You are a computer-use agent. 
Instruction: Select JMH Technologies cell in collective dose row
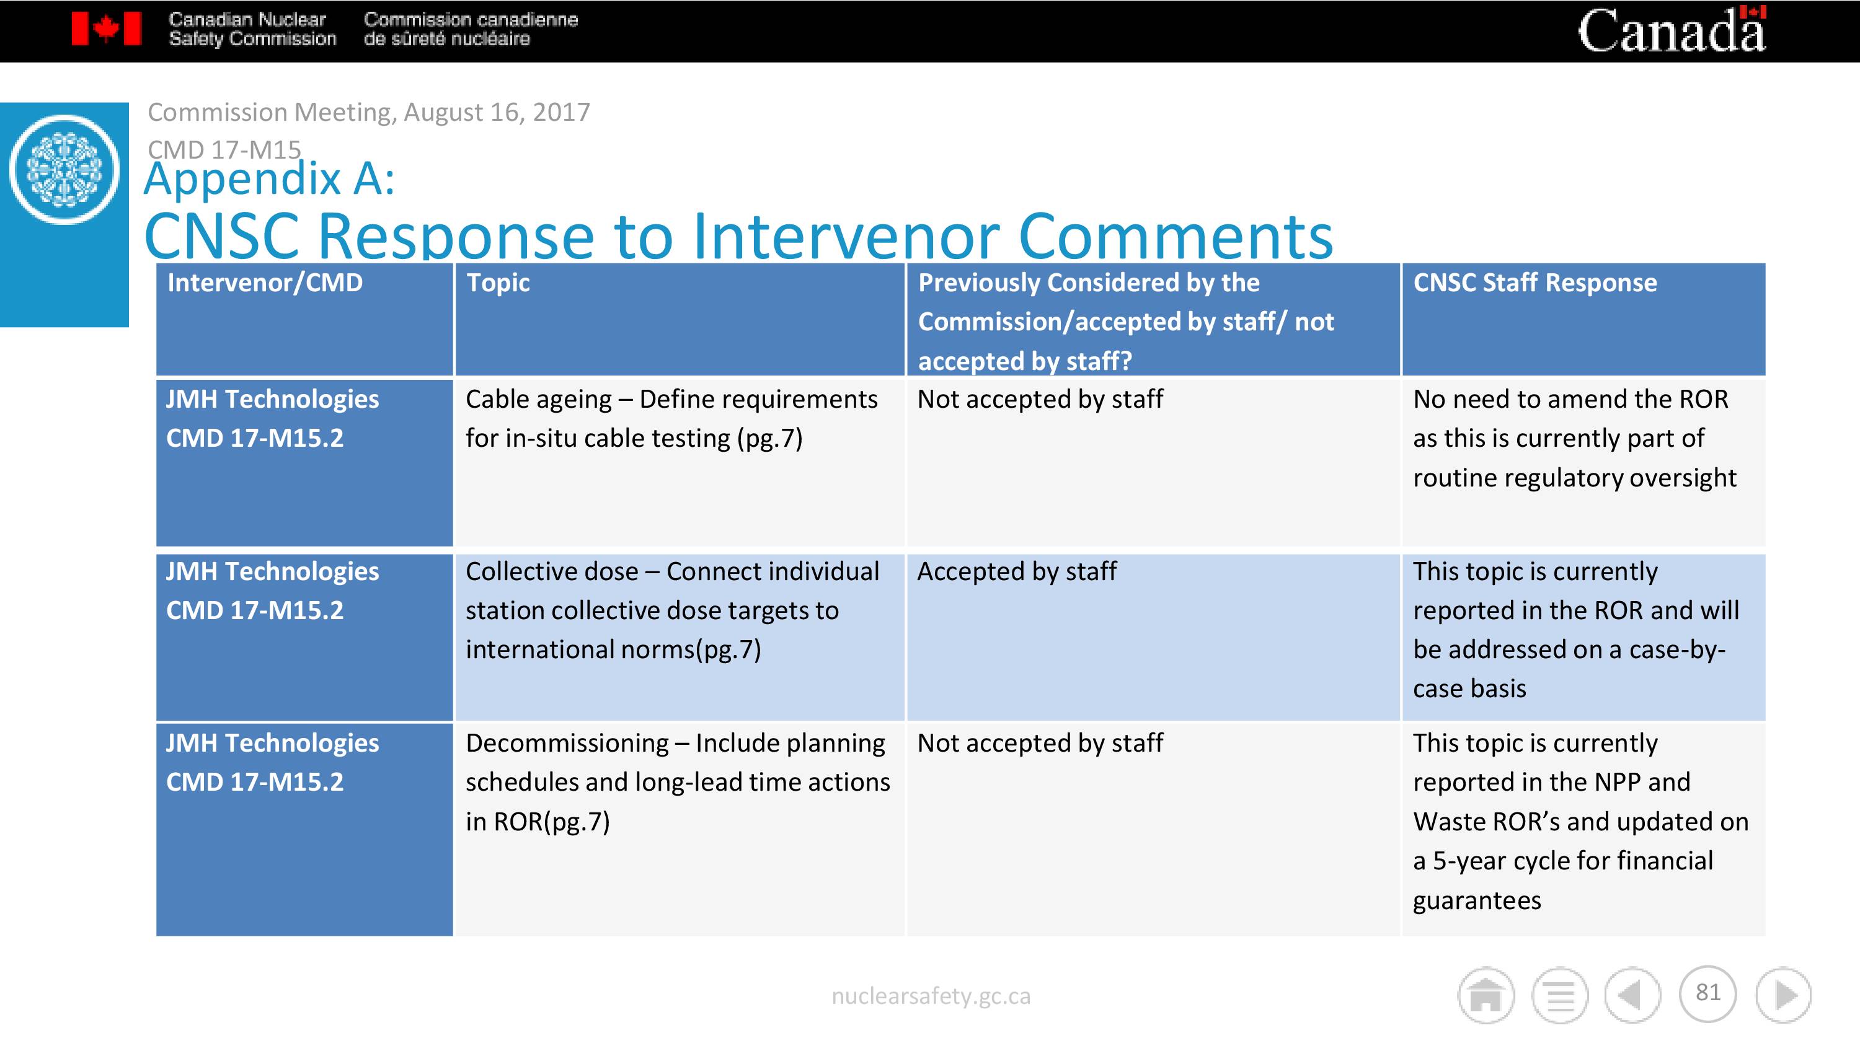click(x=304, y=638)
